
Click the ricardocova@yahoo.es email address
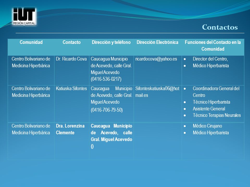point(156,59)
